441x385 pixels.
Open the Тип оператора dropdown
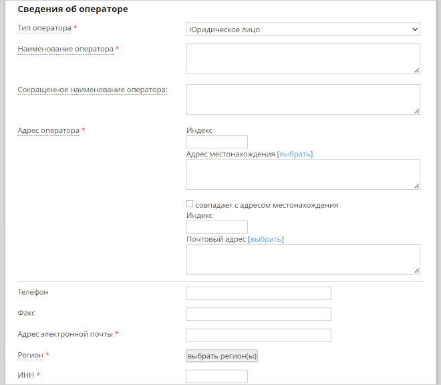pos(303,29)
